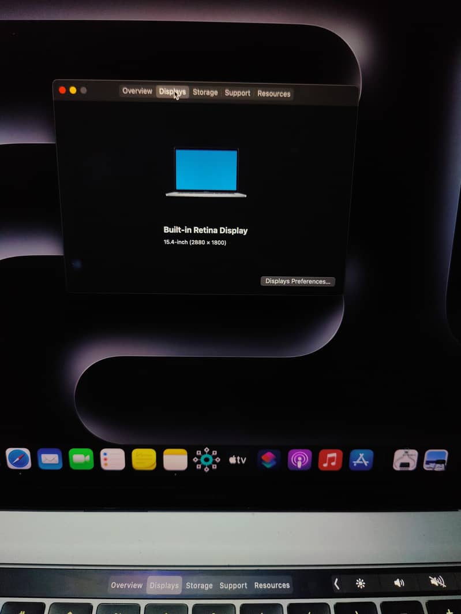Tap Overview on the Touch Bar

127,585
